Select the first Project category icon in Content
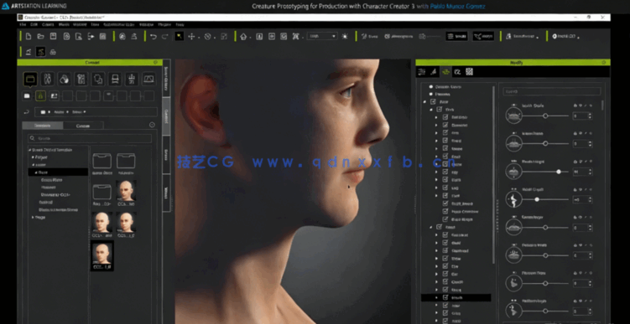Image resolution: width=630 pixels, height=324 pixels. [x=30, y=79]
